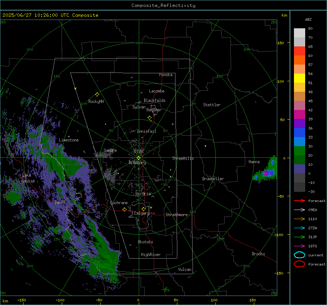Click the green 31JP arrow legend icon
Viewport: 327px width, 305px height.
coord(299,237)
